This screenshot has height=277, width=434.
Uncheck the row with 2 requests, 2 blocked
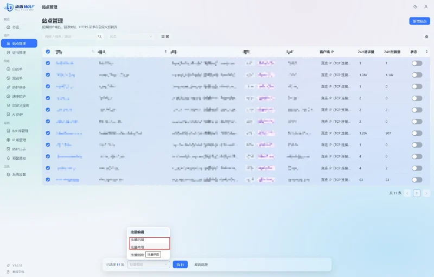point(48,110)
